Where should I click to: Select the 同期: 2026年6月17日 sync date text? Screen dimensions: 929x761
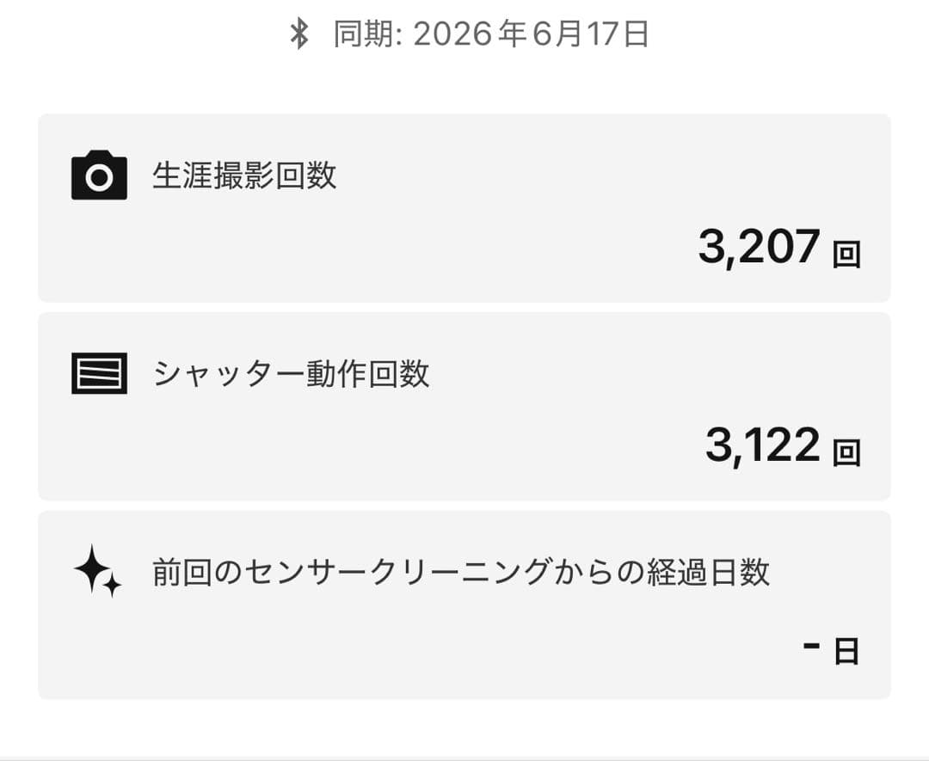491,34
